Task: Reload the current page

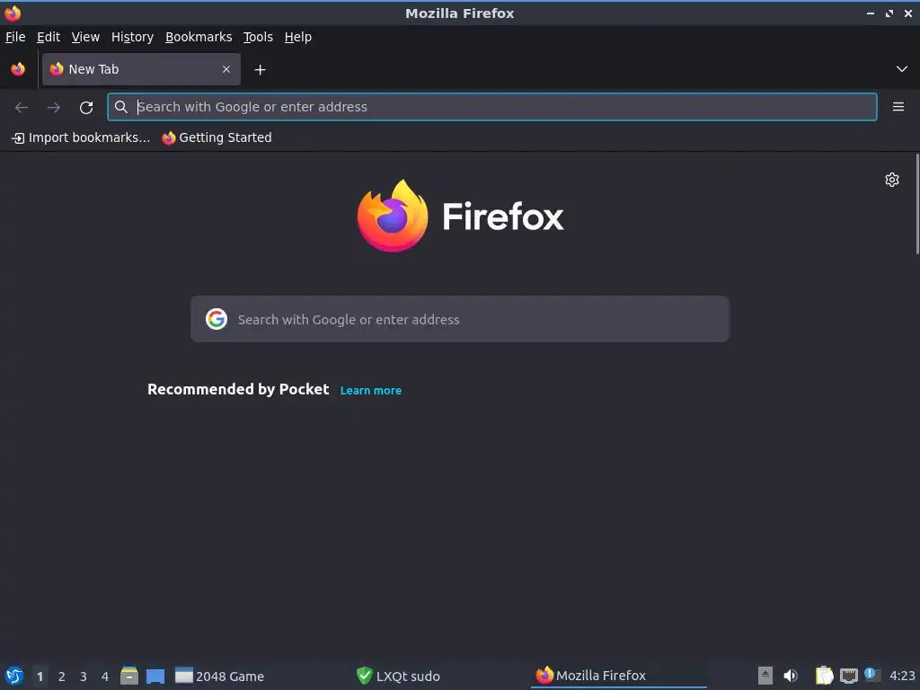Action: (x=86, y=107)
